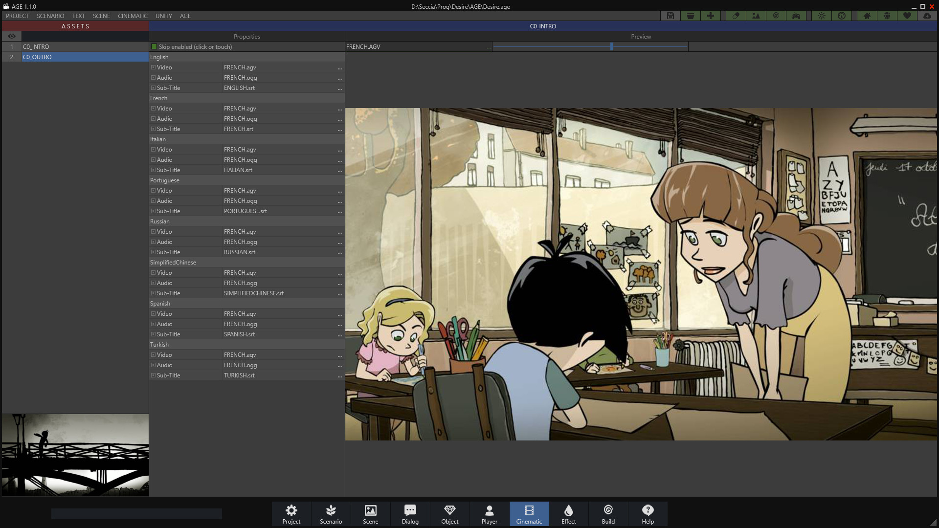939x528 pixels.
Task: Click the cloud download icon in the toolbar
Action: pos(928,16)
